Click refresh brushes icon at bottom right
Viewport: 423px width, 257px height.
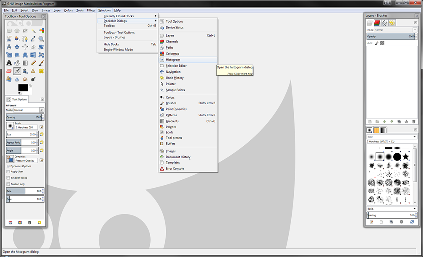pyautogui.click(x=412, y=222)
